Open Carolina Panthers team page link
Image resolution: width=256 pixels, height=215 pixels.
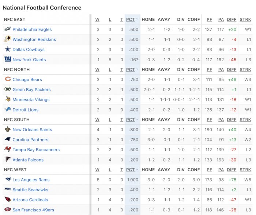30,140
